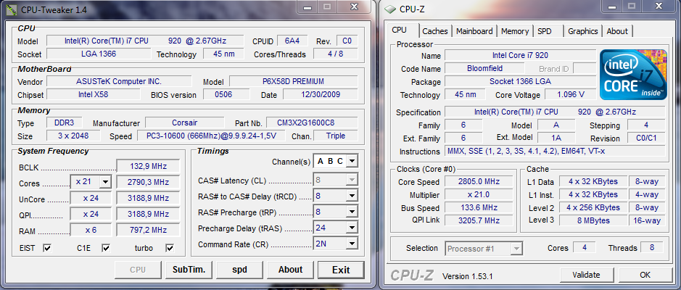Click the spd button in CPU-Tweaker
681x290 pixels.
coord(239,270)
